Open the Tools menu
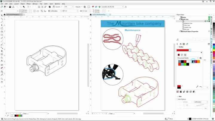Image resolution: width=215 pixels, height=121 pixels. [x=51, y=4]
